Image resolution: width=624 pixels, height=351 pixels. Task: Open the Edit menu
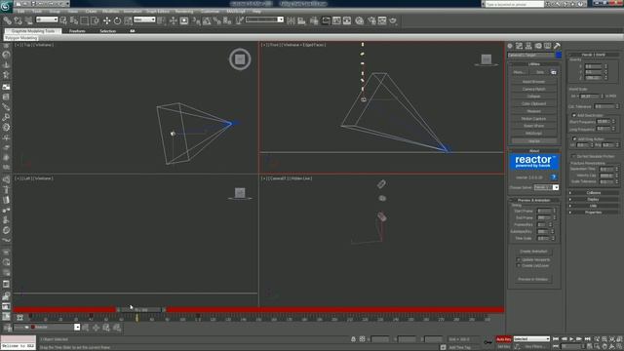[x=21, y=12]
